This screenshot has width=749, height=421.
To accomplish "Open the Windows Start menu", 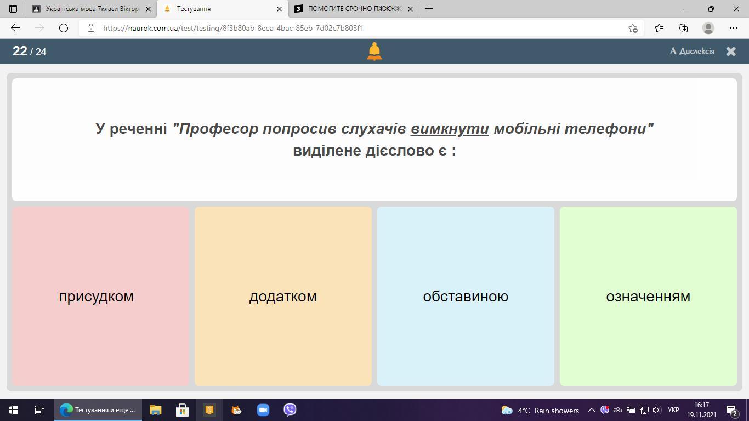I will (x=13, y=410).
